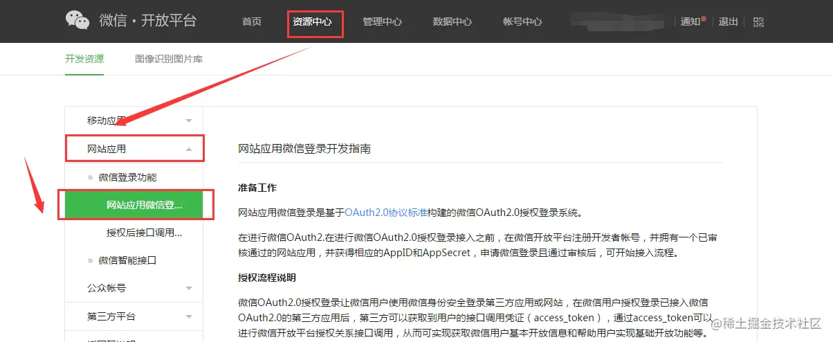Open 资源中心 in top navigation
Screen dimensions: 833x342
(x=313, y=21)
